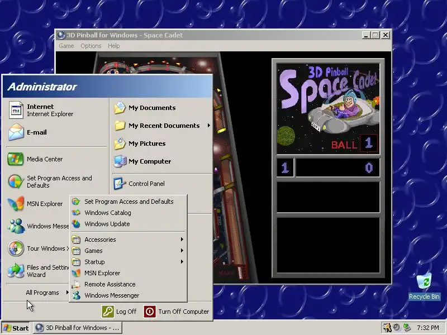Viewport: 447px width, 335px height.
Task: Click 3D Pinball taskbar button
Action: 78,328
